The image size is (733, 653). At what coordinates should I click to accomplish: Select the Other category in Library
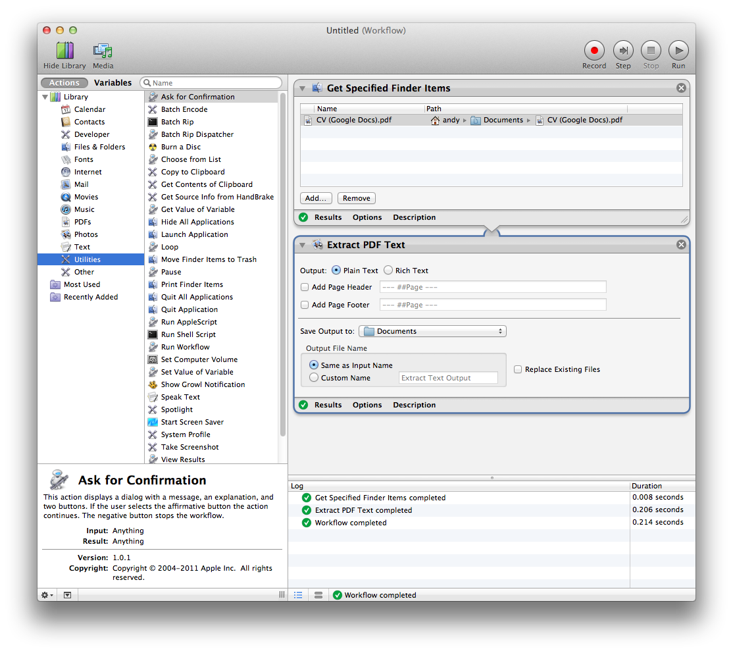tap(84, 273)
